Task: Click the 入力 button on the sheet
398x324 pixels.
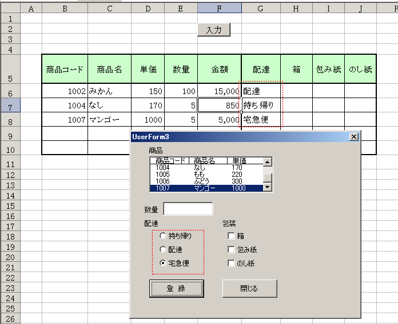Action: click(x=214, y=30)
